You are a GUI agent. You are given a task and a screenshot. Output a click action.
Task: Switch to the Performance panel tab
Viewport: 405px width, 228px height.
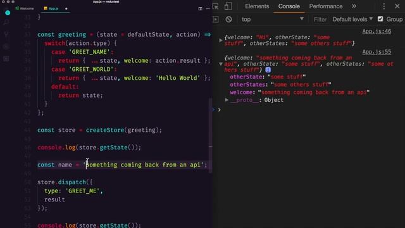[x=326, y=6]
